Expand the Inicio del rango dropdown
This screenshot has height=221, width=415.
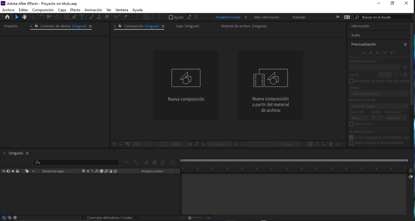pyautogui.click(x=379, y=106)
